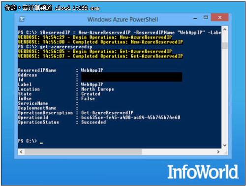Screen dimensions: 246x186
Task: Click the Location value North Europe
Action: pos(97,89)
